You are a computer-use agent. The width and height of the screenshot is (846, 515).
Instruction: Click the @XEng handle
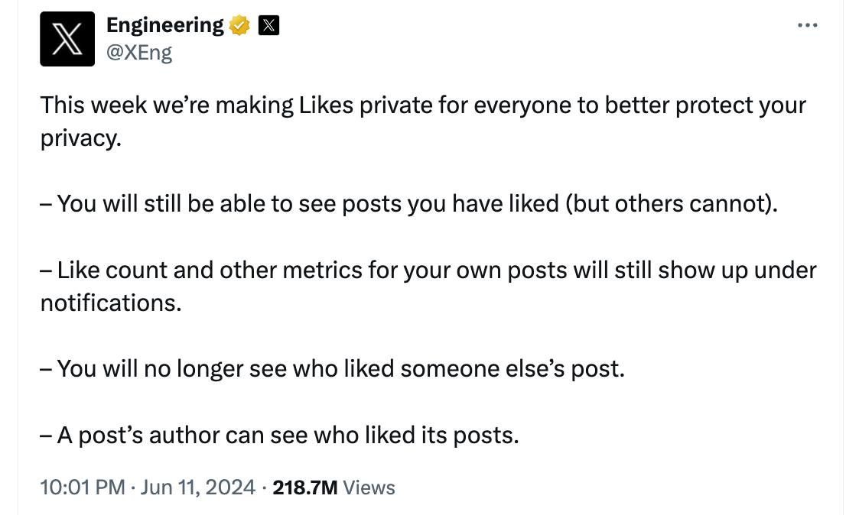pos(139,52)
